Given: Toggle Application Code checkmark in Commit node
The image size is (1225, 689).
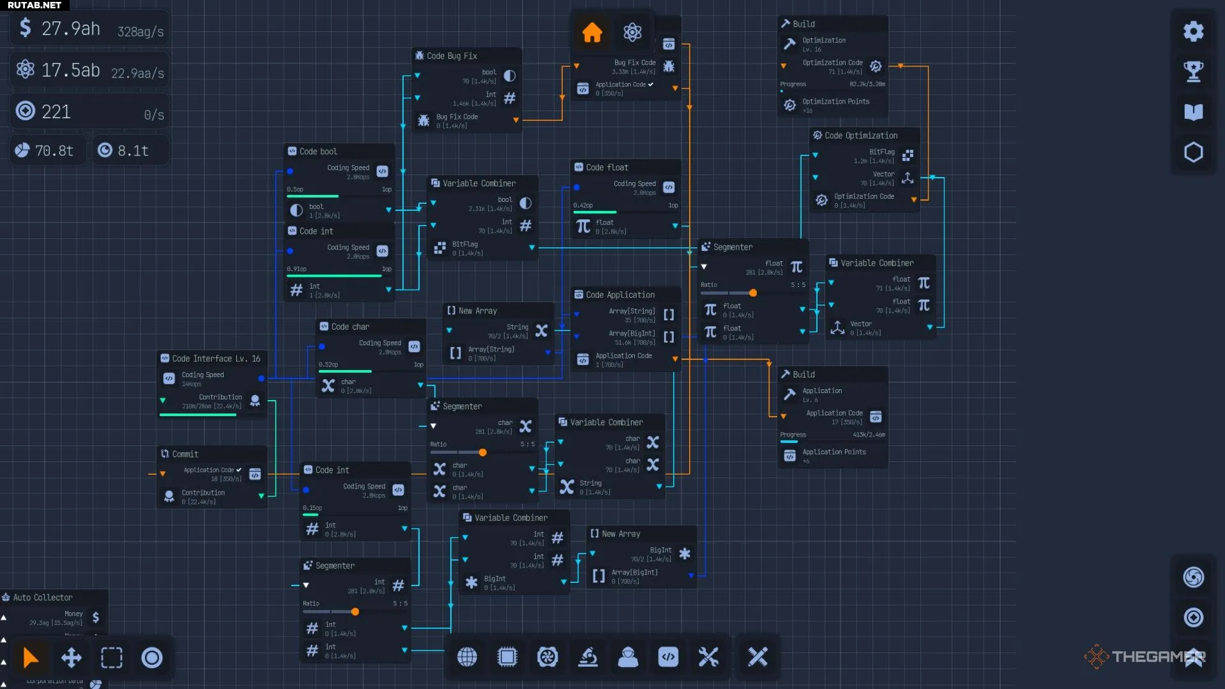Looking at the screenshot, I should pyautogui.click(x=239, y=470).
